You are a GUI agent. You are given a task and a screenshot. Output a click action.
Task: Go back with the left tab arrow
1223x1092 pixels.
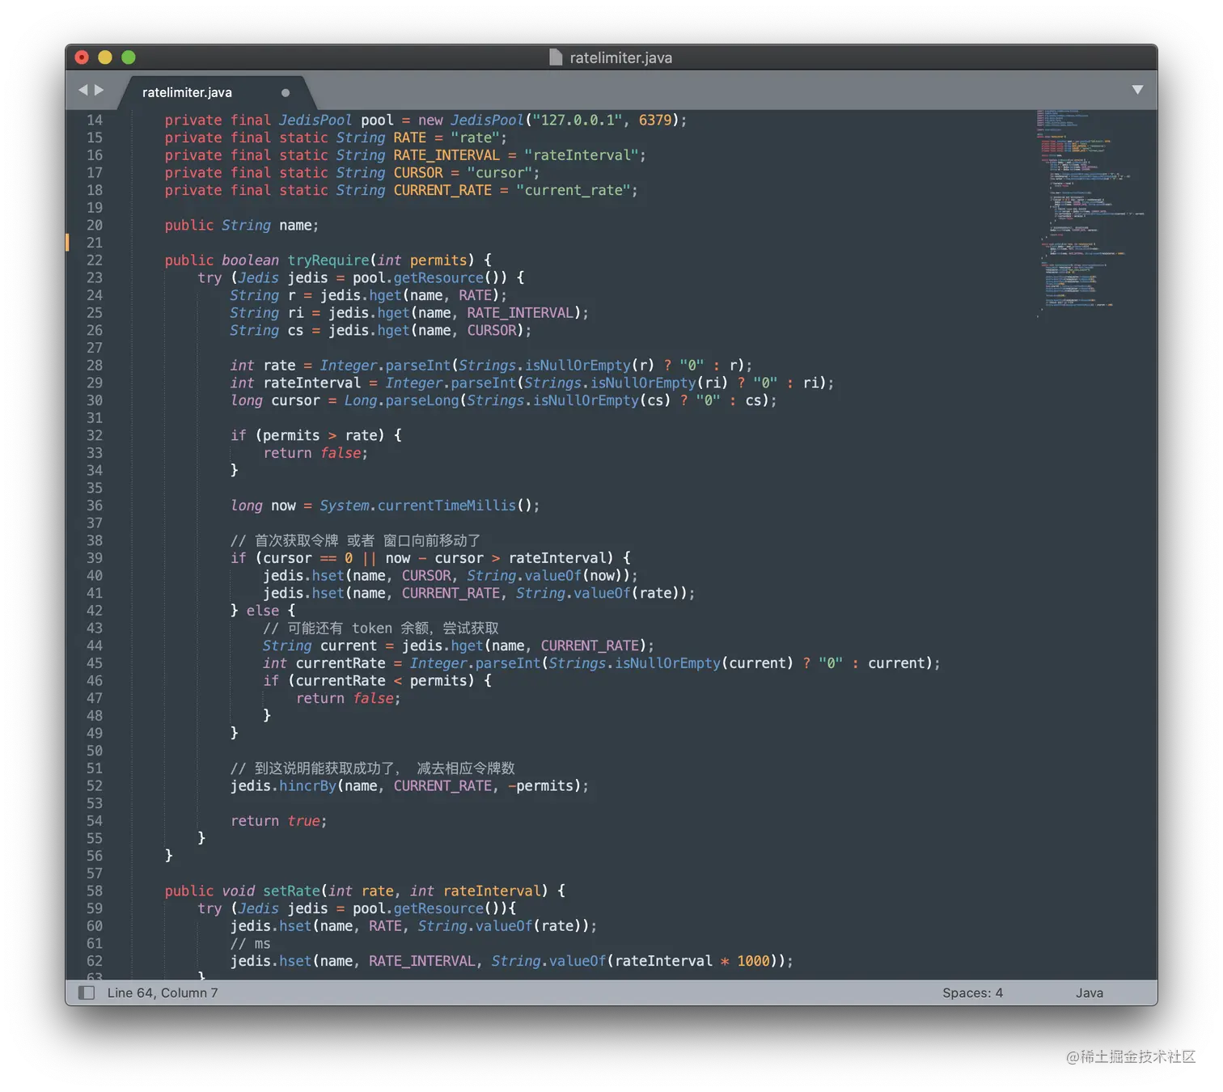click(83, 90)
